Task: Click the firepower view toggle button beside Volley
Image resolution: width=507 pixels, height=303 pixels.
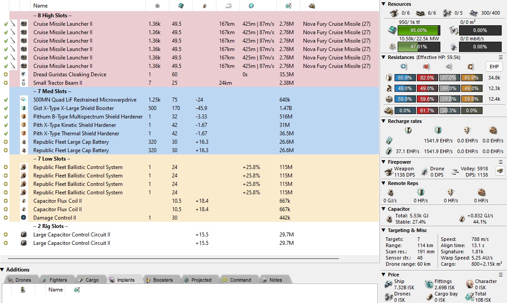Action: (500, 171)
